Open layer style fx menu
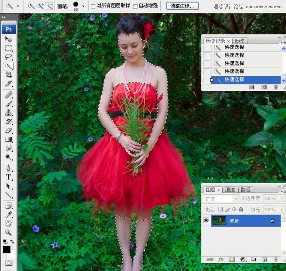The height and width of the screenshot is (271, 286). pyautogui.click(x=221, y=259)
